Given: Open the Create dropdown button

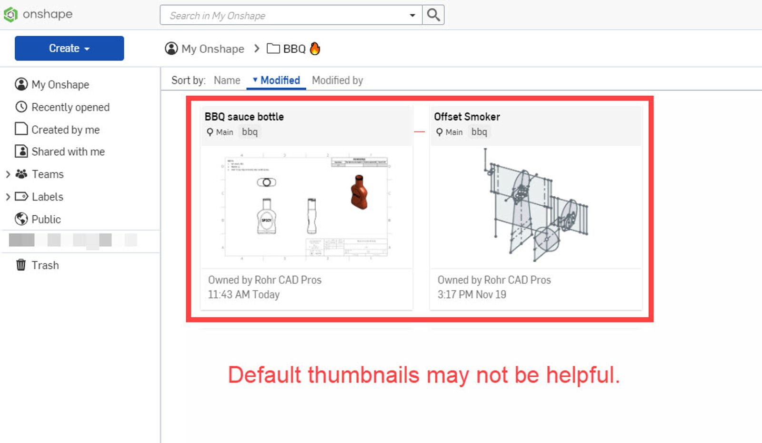Looking at the screenshot, I should 69,48.
